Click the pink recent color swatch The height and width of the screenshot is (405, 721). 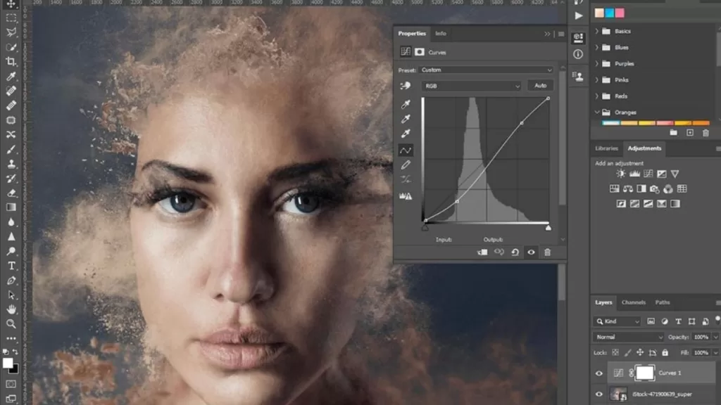pyautogui.click(x=620, y=13)
